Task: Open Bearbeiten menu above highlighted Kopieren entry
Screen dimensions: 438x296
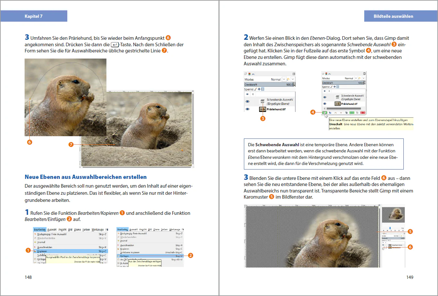Action: point(40,229)
